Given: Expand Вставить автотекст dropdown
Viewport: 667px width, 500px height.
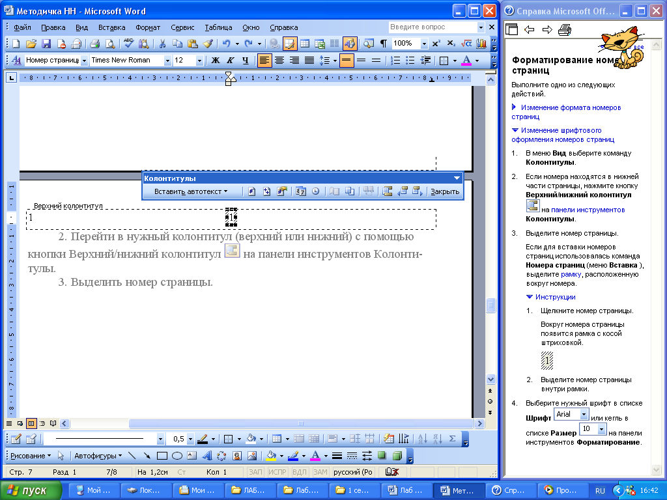Looking at the screenshot, I should pos(190,191).
